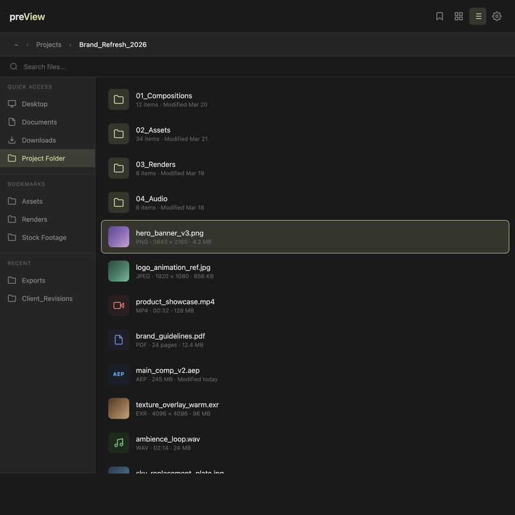Click the texture_overlay_warm.exr file name
The image size is (515, 515).
178,405
